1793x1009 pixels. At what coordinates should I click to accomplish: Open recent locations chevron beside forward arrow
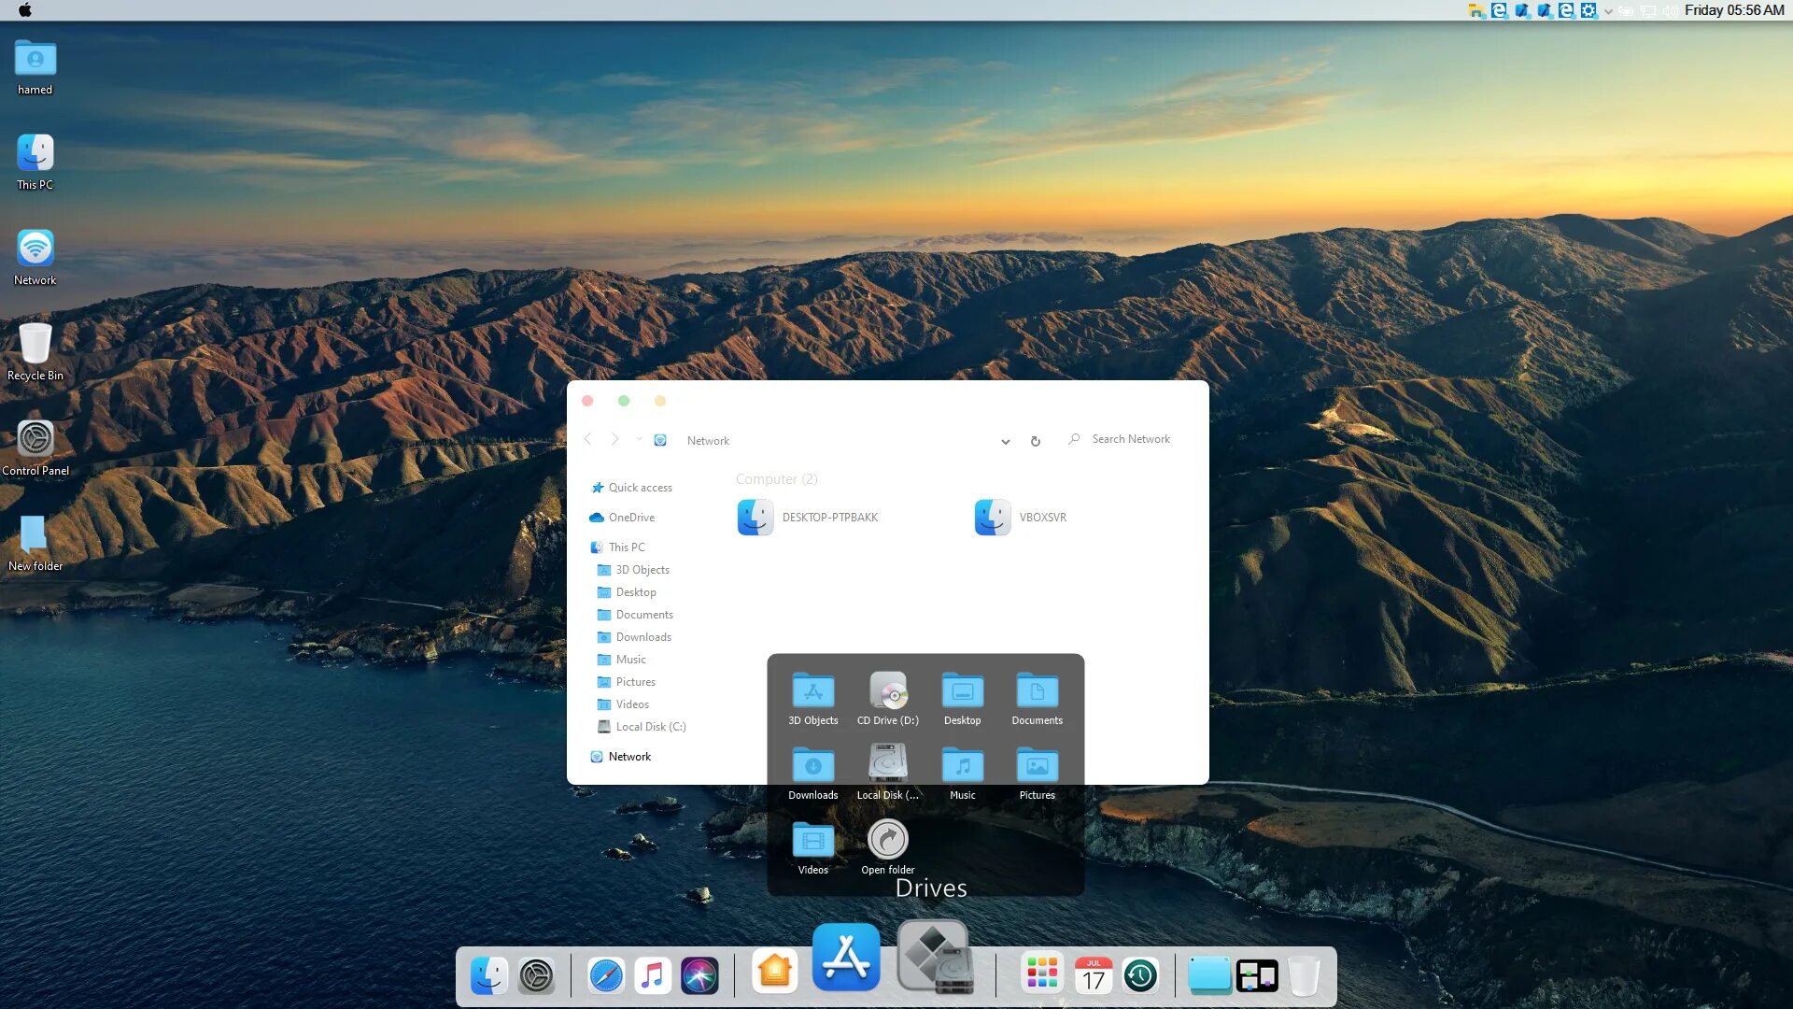click(639, 439)
